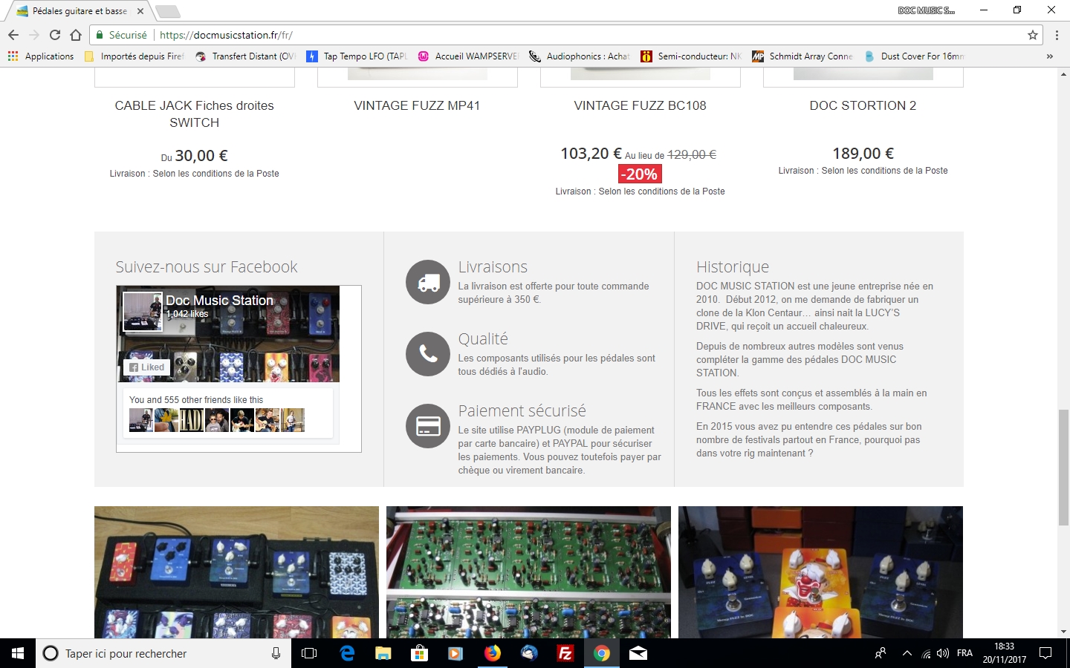The height and width of the screenshot is (668, 1070).
Task: Go to browser home page icon
Action: click(76, 35)
